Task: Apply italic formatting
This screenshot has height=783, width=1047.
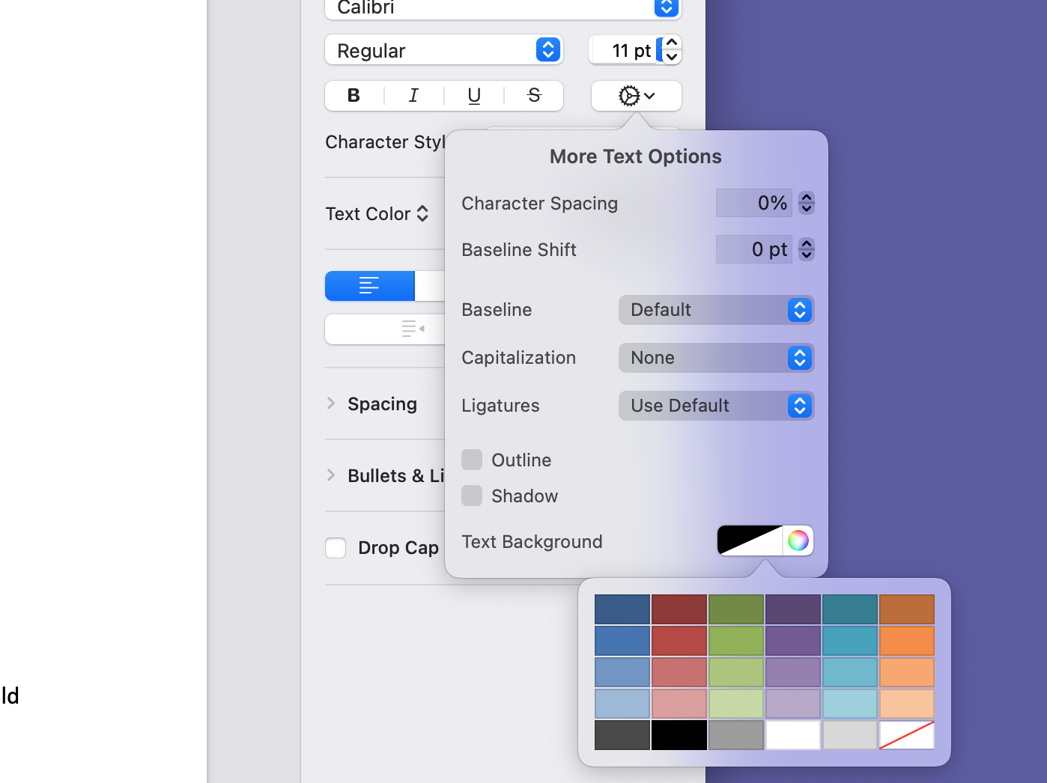Action: pyautogui.click(x=413, y=96)
